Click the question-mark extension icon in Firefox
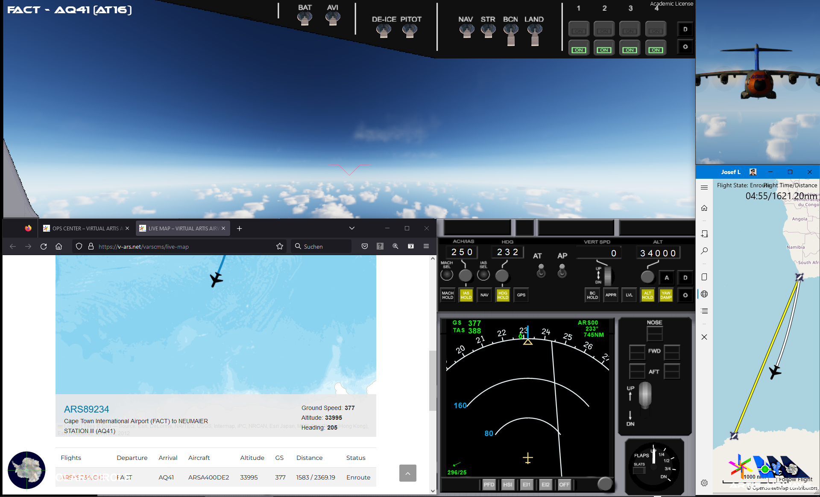The height and width of the screenshot is (497, 820). coord(380,246)
